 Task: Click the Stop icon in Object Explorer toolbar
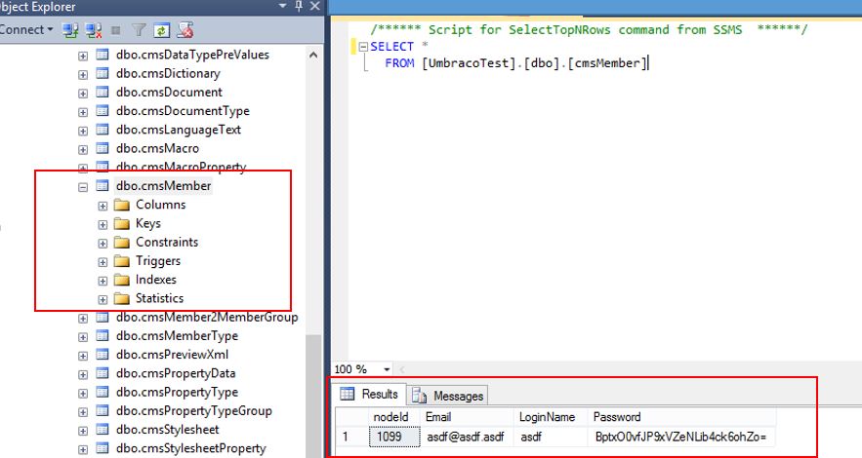tap(115, 30)
